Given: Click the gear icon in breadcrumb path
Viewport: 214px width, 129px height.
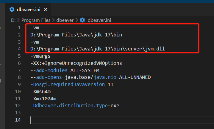Looking at the screenshot, I should (82, 20).
